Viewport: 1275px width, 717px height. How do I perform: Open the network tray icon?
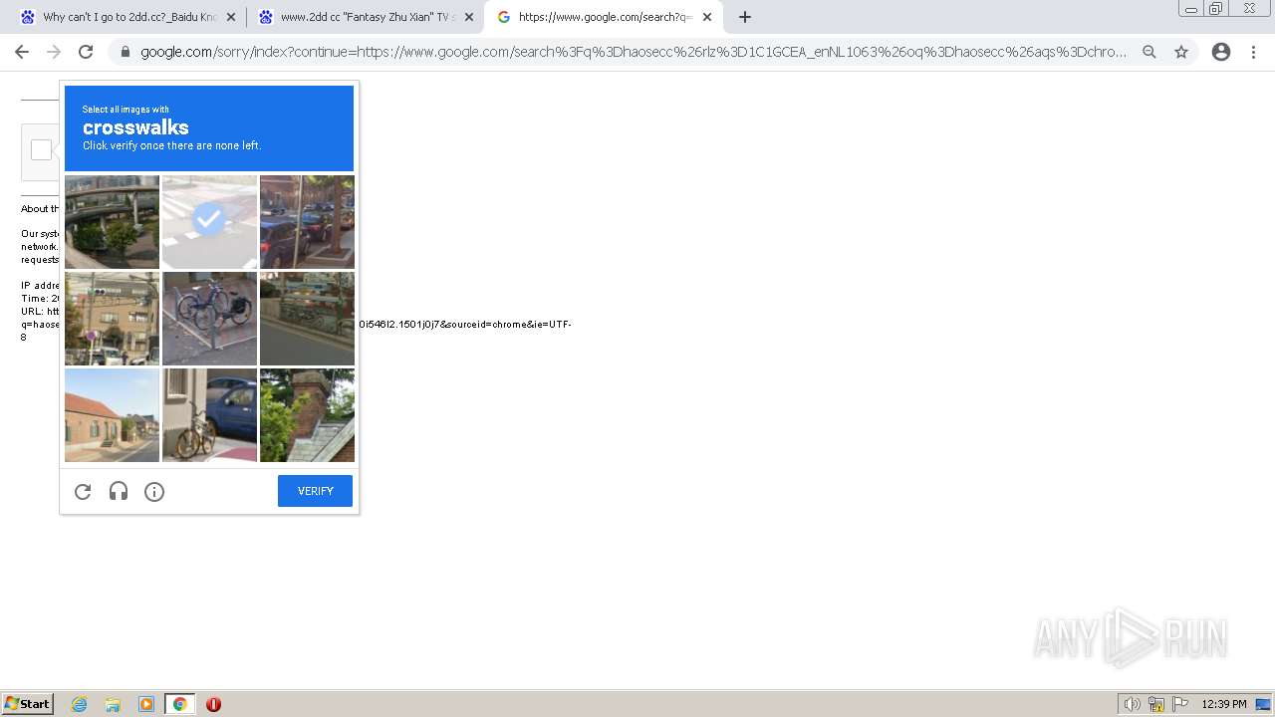(x=1156, y=704)
